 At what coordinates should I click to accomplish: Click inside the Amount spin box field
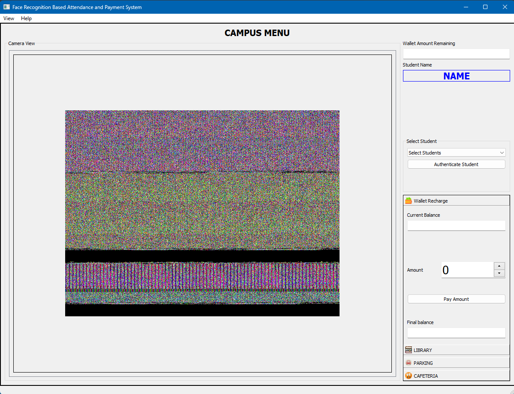pos(467,270)
